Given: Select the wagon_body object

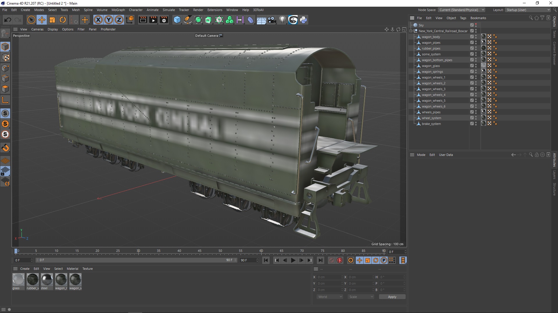Looking at the screenshot, I should pyautogui.click(x=431, y=37).
